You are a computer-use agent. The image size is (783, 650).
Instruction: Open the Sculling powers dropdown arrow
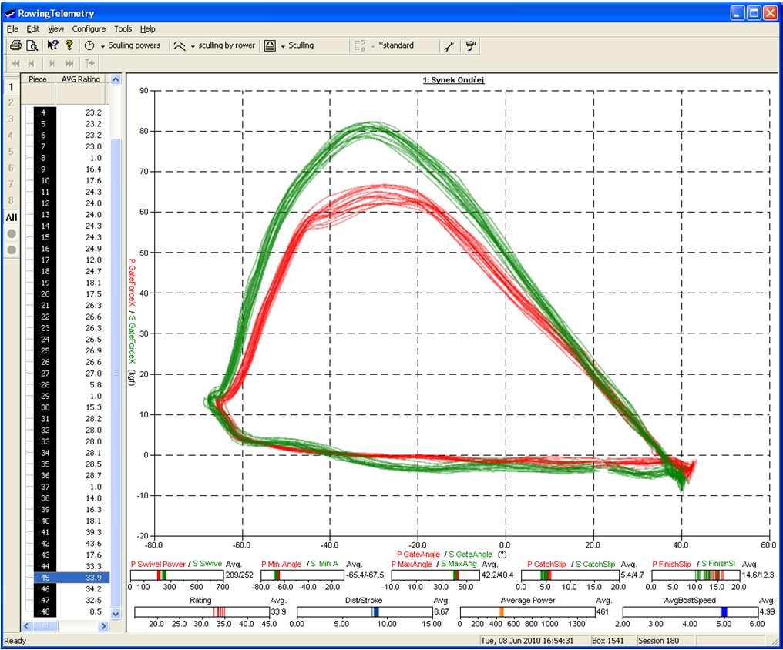click(x=102, y=46)
